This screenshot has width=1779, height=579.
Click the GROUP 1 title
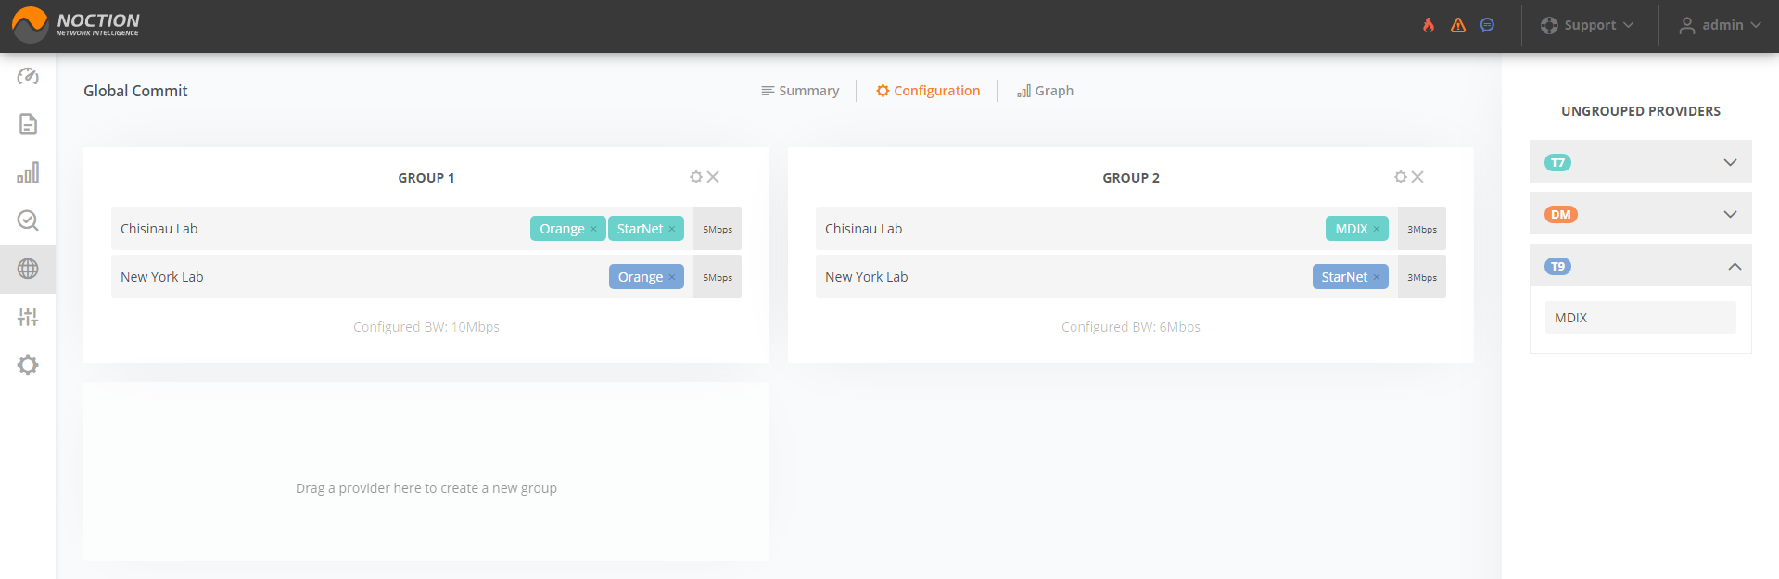[x=426, y=178]
